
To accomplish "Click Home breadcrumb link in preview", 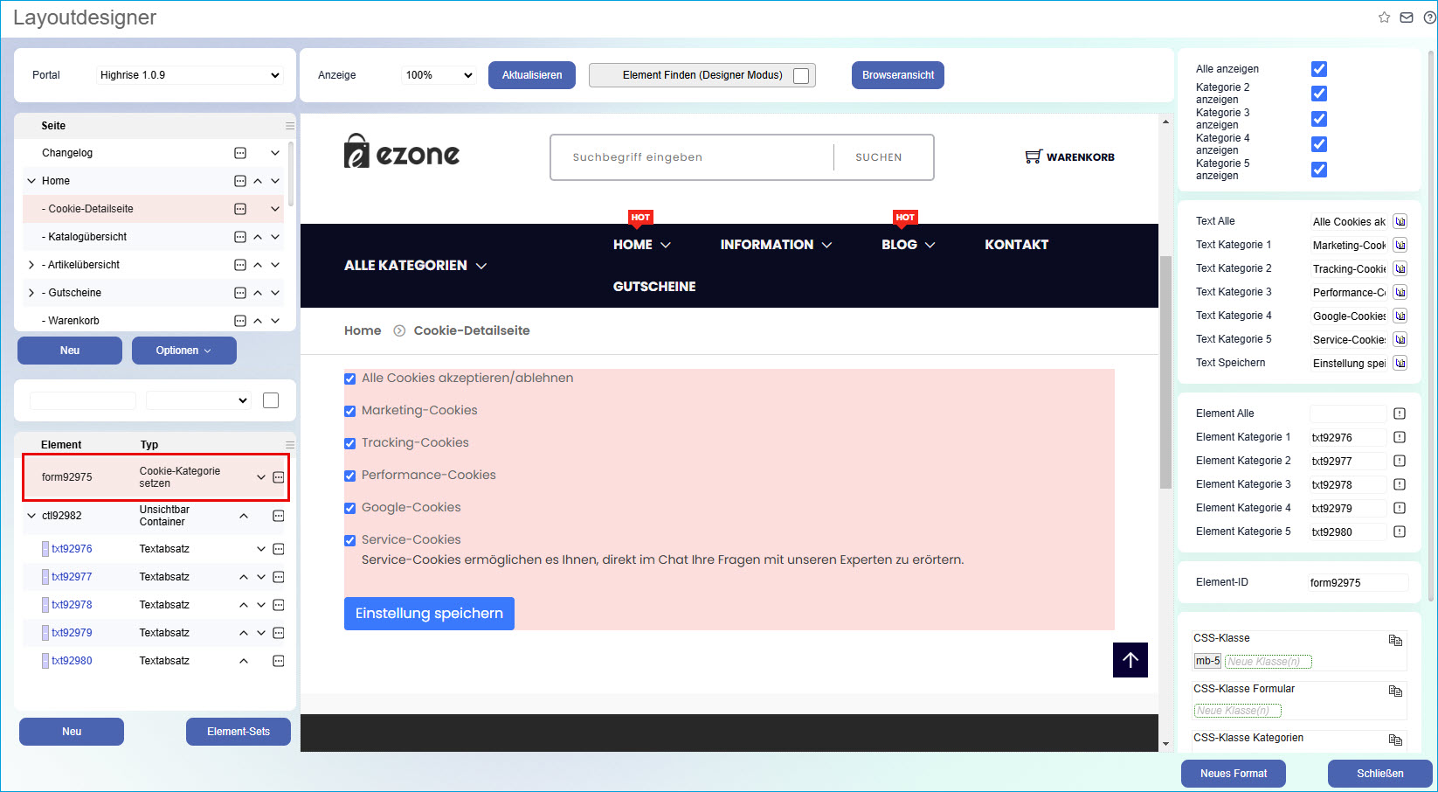I will click(363, 330).
